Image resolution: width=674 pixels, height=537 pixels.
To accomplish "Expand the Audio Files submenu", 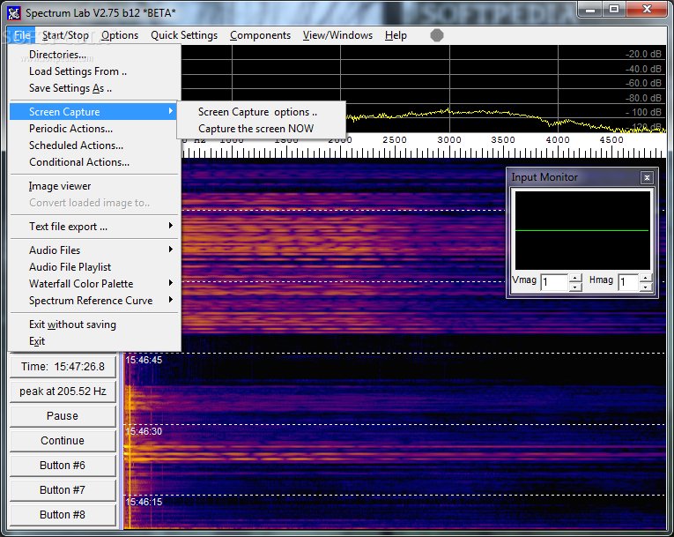I will coord(94,250).
